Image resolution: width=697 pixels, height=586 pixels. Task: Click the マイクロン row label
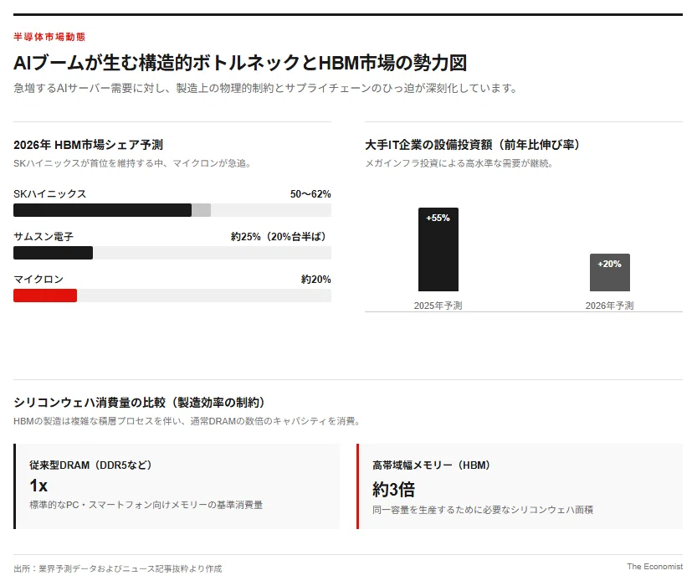click(x=38, y=280)
